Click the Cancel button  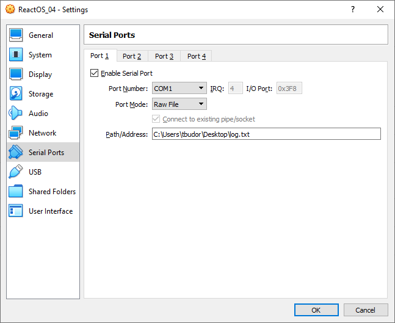pyautogui.click(x=366, y=310)
